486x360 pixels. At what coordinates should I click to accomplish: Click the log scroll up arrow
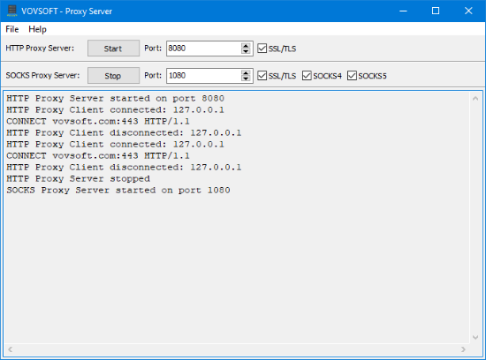click(475, 99)
